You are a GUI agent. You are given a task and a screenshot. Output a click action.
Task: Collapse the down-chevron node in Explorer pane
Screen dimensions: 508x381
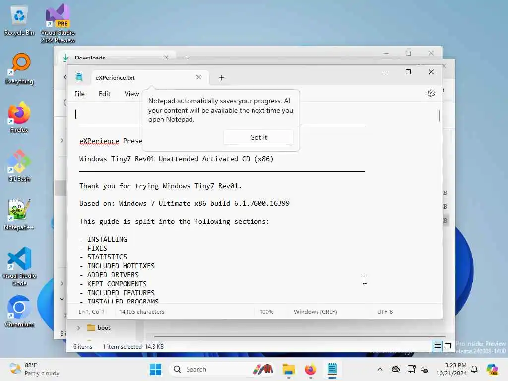tap(62, 299)
